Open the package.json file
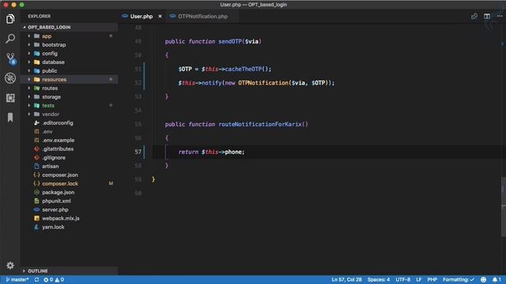 coord(70,192)
